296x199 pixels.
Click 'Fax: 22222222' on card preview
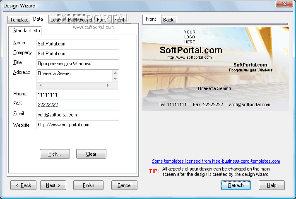(x=208, y=105)
